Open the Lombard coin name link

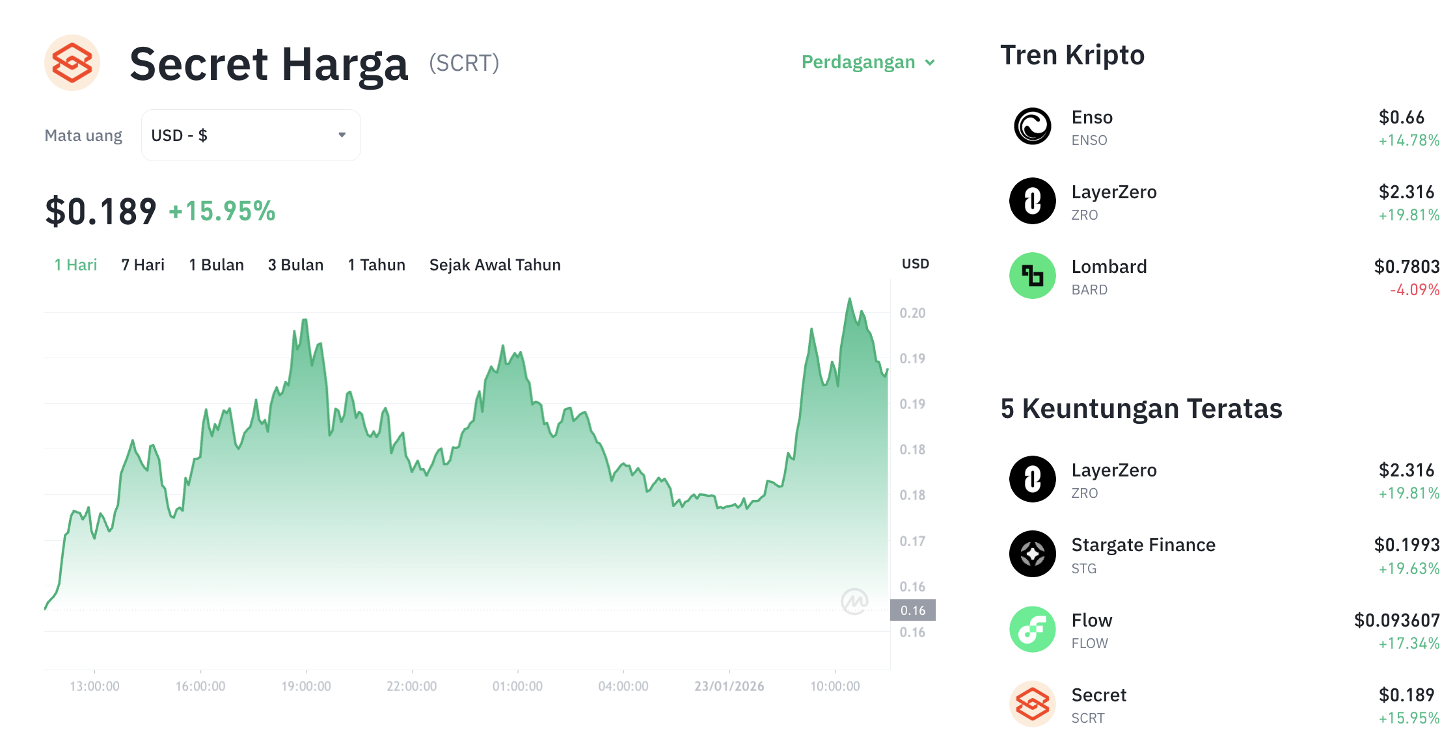pyautogui.click(x=1110, y=266)
